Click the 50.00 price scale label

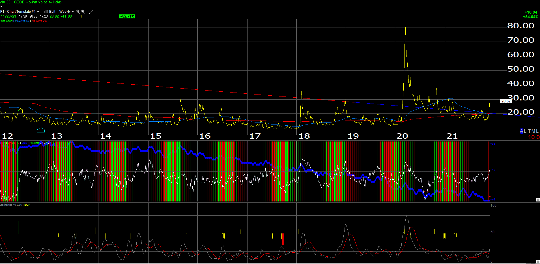pyautogui.click(x=521, y=69)
